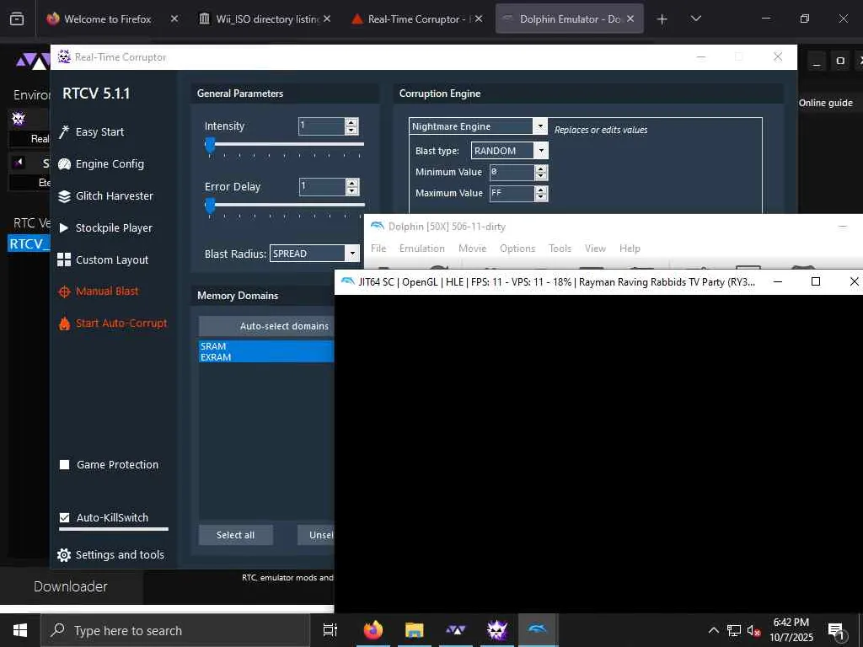863x647 pixels.
Task: Click the Downloader button in launcher
Action: tap(71, 586)
